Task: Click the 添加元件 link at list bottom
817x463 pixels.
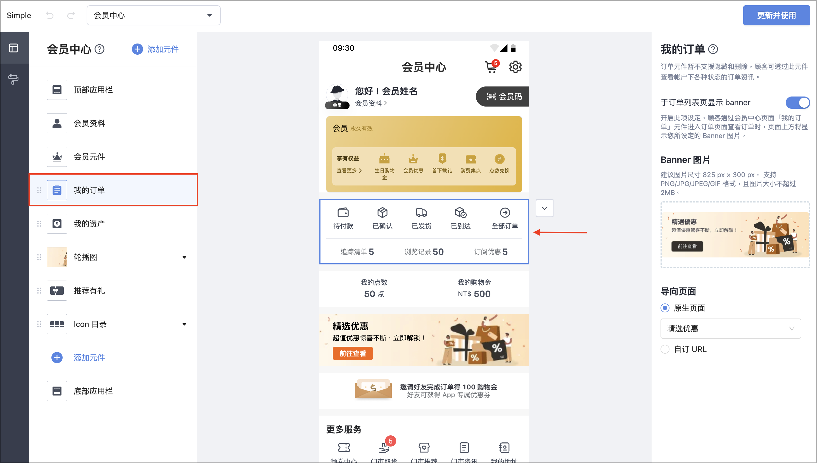Action: (89, 358)
